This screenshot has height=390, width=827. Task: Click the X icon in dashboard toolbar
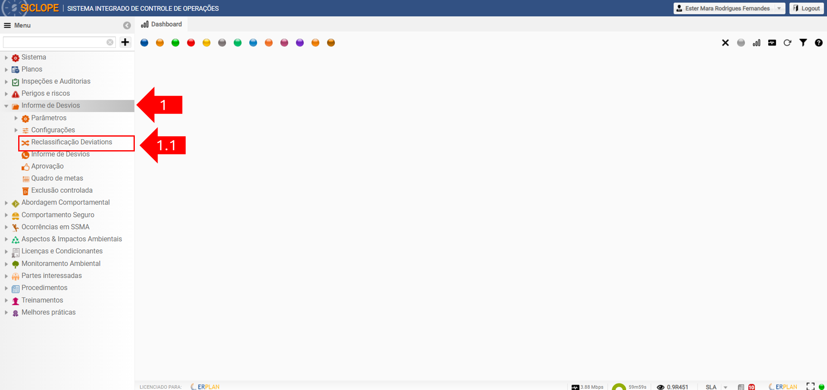pyautogui.click(x=725, y=43)
